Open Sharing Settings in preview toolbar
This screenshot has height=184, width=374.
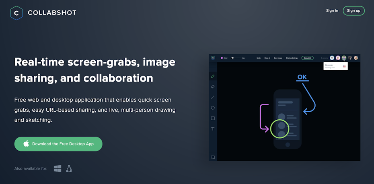(x=292, y=58)
